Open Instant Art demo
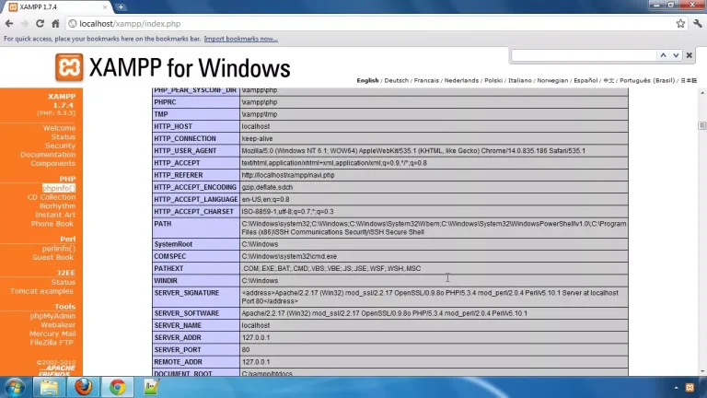The image size is (707, 398). point(55,215)
